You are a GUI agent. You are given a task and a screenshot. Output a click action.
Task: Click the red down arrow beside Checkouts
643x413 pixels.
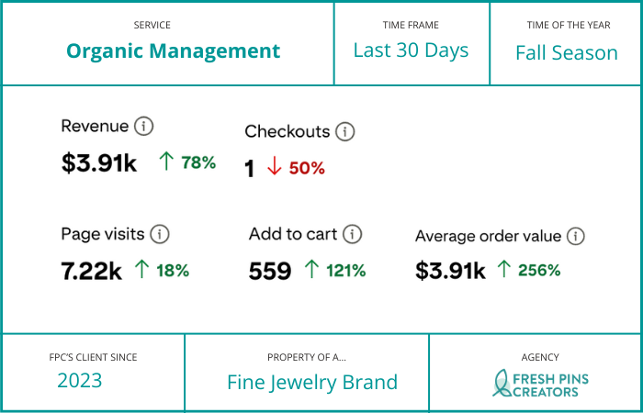[273, 168]
